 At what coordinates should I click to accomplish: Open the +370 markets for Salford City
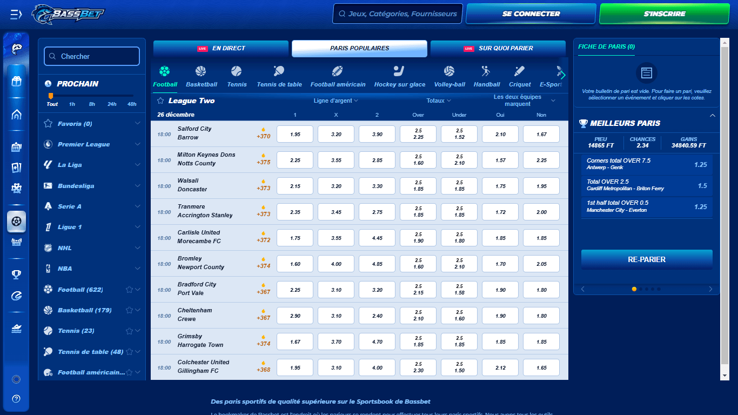(x=264, y=133)
